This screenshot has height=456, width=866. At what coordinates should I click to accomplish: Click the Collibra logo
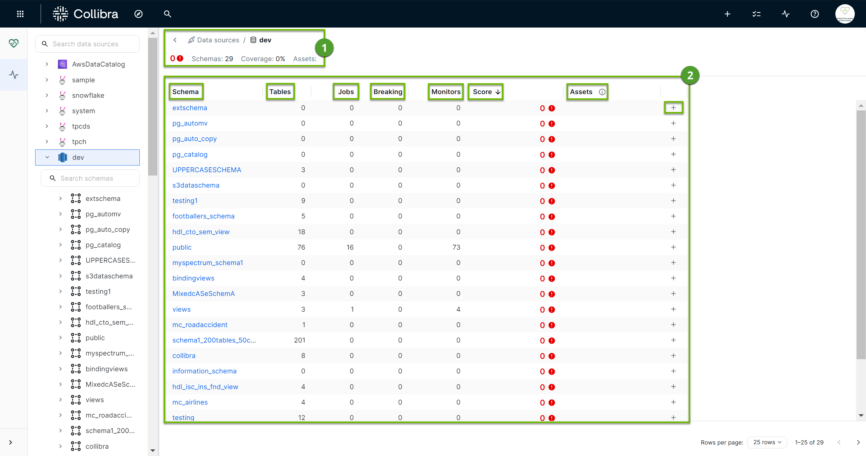[85, 14]
